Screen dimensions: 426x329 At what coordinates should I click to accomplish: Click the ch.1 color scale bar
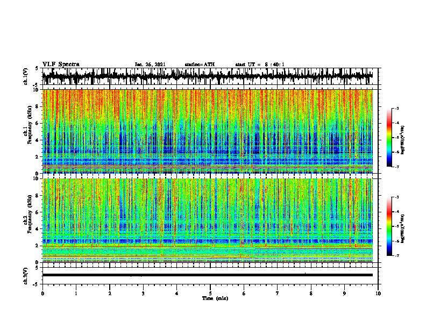[389, 138]
